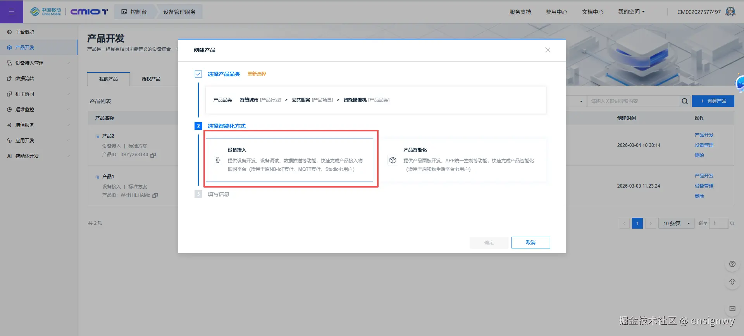Screen dimensions: 744x336
Task: Open 产品开发 link for 产品1
Action: (704, 176)
